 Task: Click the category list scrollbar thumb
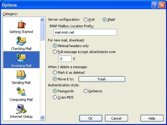tap(42, 31)
